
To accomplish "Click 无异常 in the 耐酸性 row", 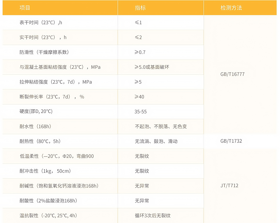I will coord(142,201).
